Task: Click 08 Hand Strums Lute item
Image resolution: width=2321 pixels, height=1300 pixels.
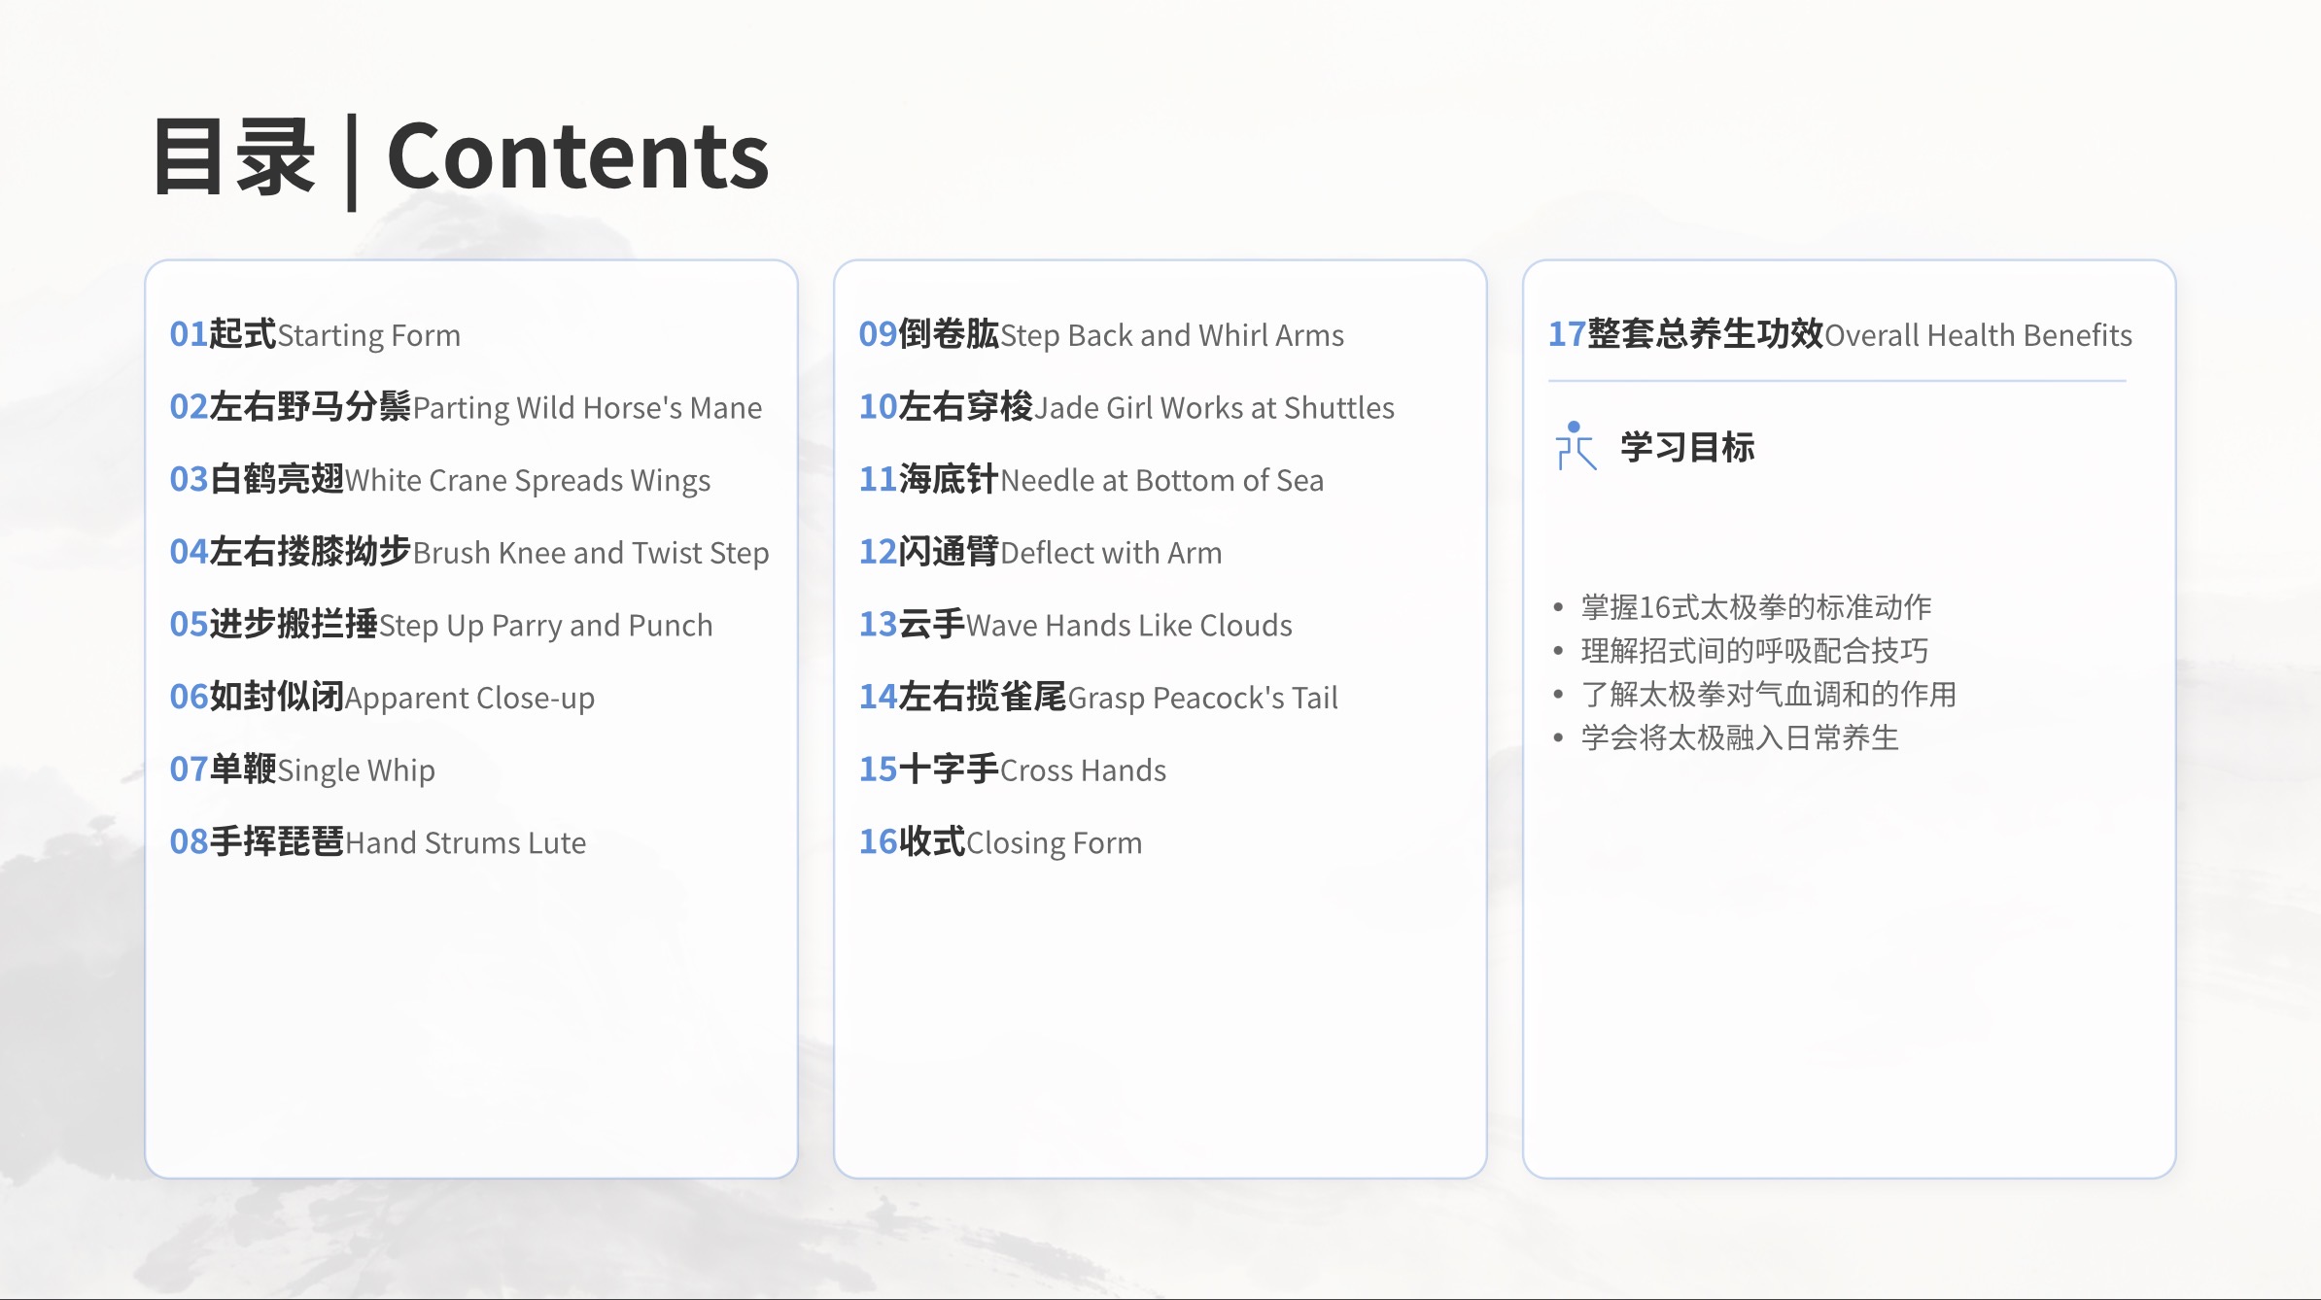Action: 377,842
